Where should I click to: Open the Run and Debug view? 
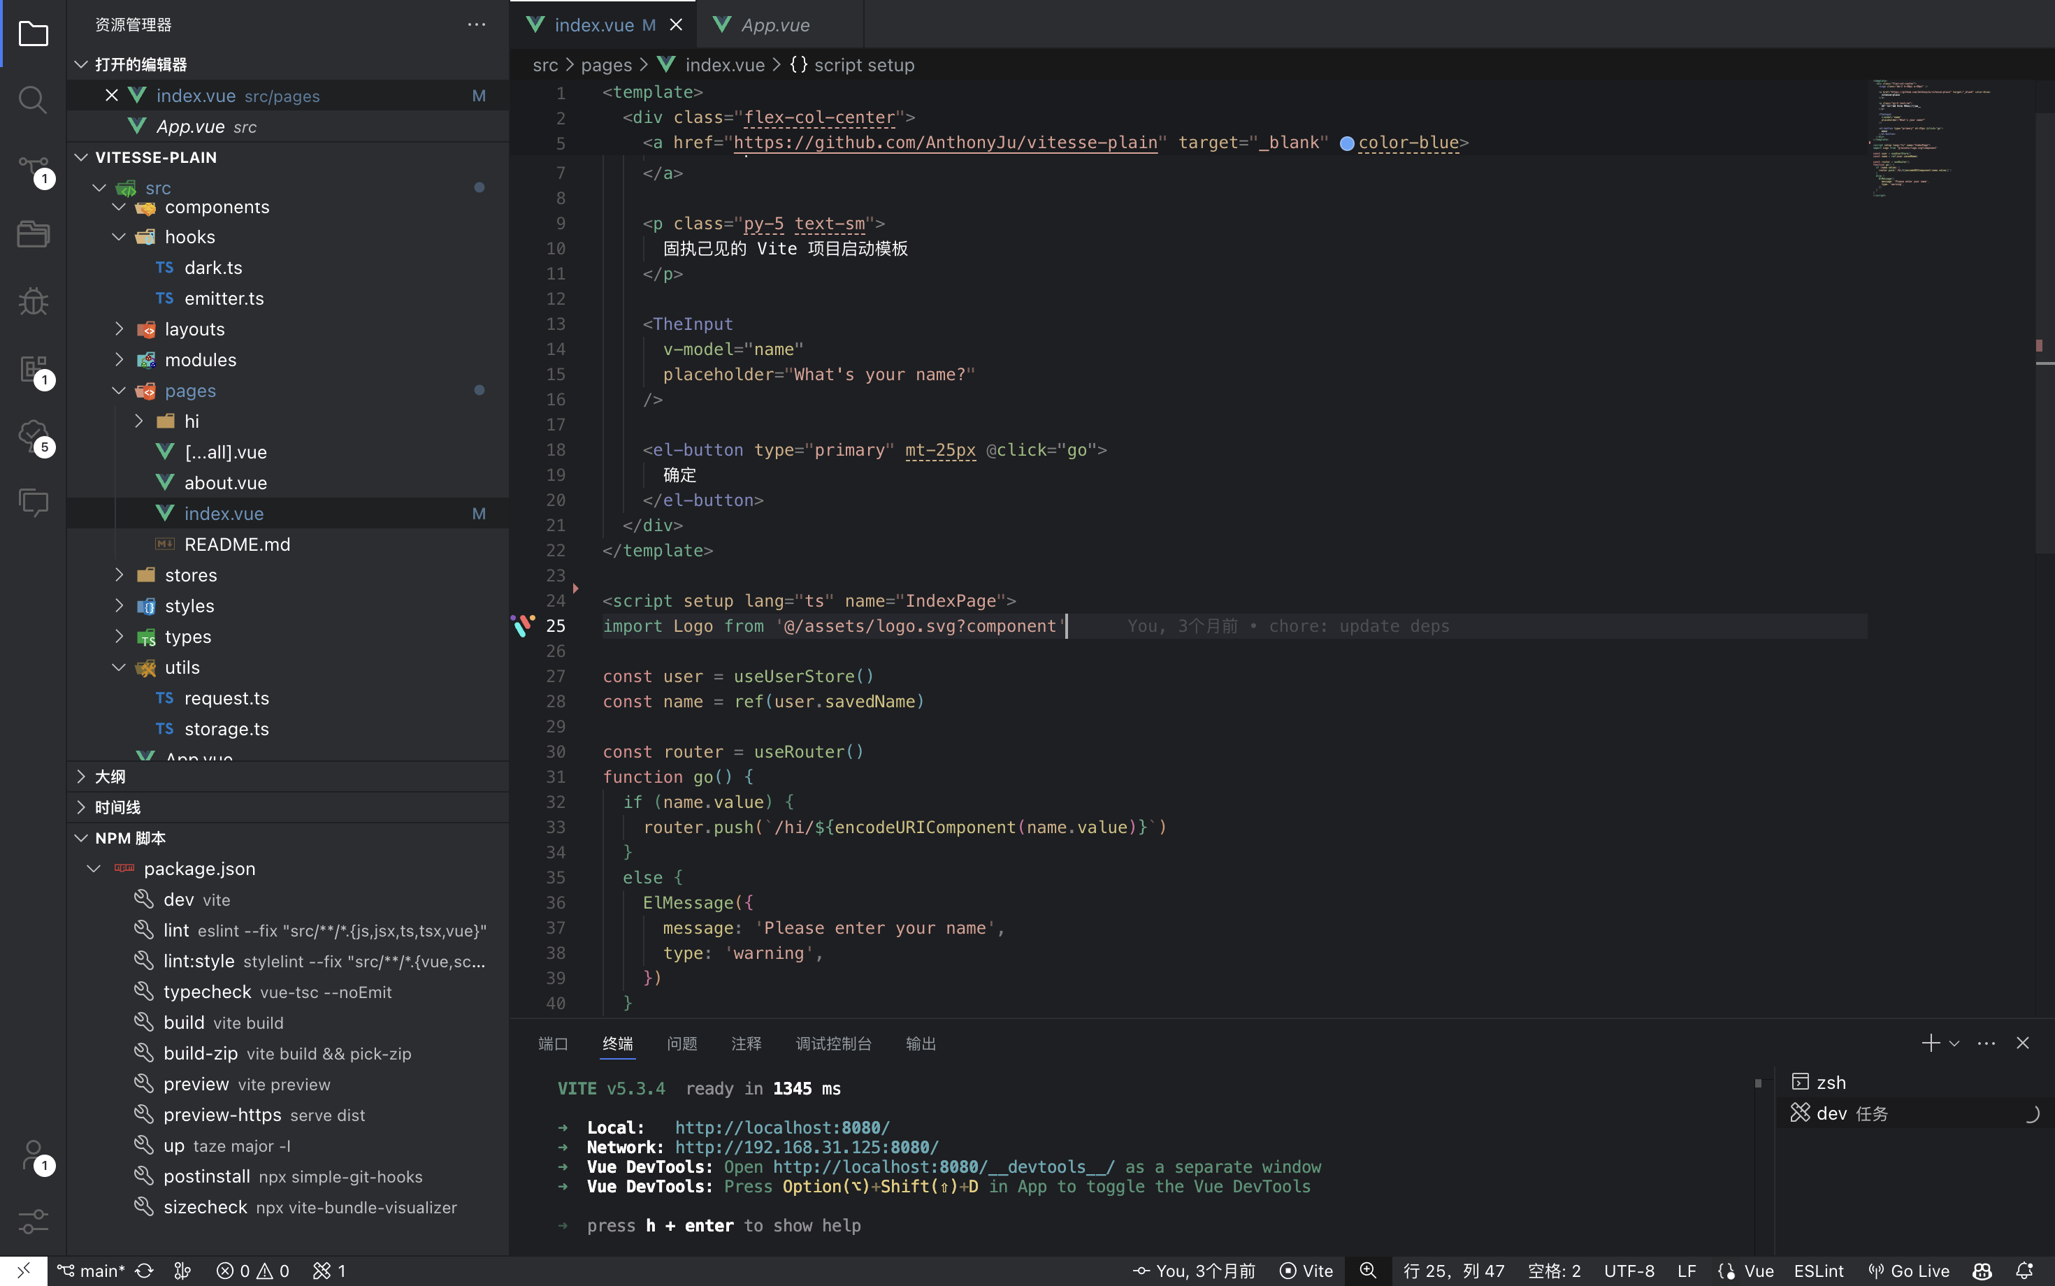coord(32,301)
